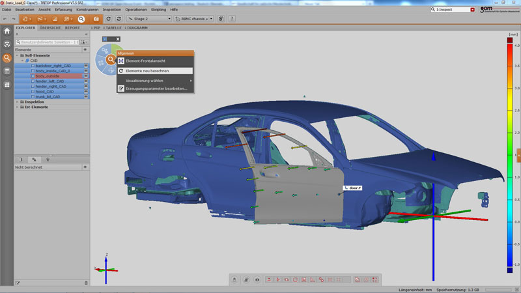This screenshot has height=293, width=521.
Task: Click Erzeugungsparameter bearbeiten entry
Action: pyautogui.click(x=156, y=88)
